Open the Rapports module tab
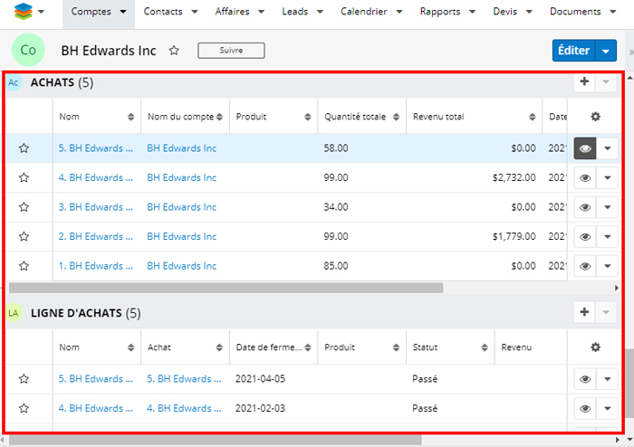 (440, 11)
